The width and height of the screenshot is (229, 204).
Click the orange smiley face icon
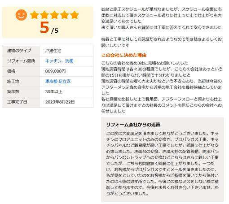pos(21,15)
